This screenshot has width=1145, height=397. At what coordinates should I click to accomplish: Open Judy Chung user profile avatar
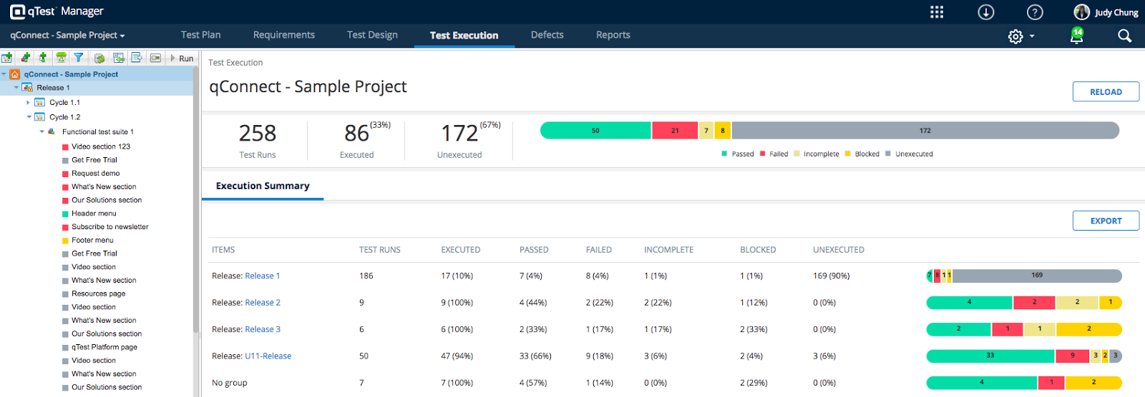coord(1082,12)
